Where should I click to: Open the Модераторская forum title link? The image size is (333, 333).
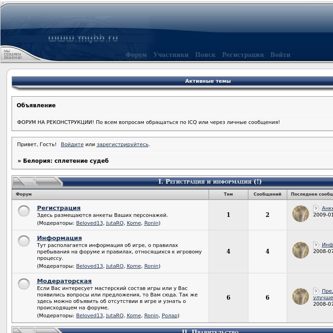pyautogui.click(x=64, y=281)
